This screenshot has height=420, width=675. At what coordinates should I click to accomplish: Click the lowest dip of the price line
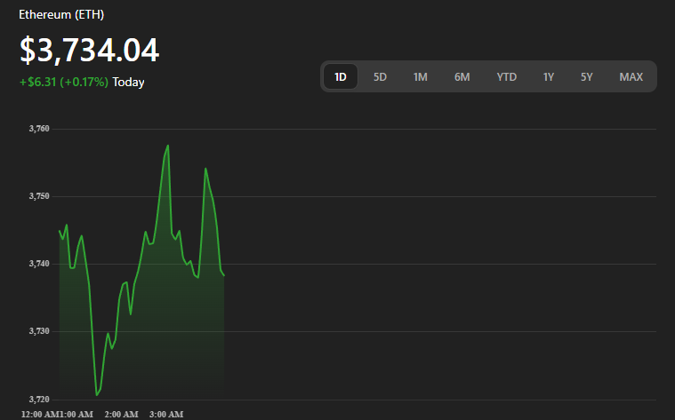tap(96, 394)
